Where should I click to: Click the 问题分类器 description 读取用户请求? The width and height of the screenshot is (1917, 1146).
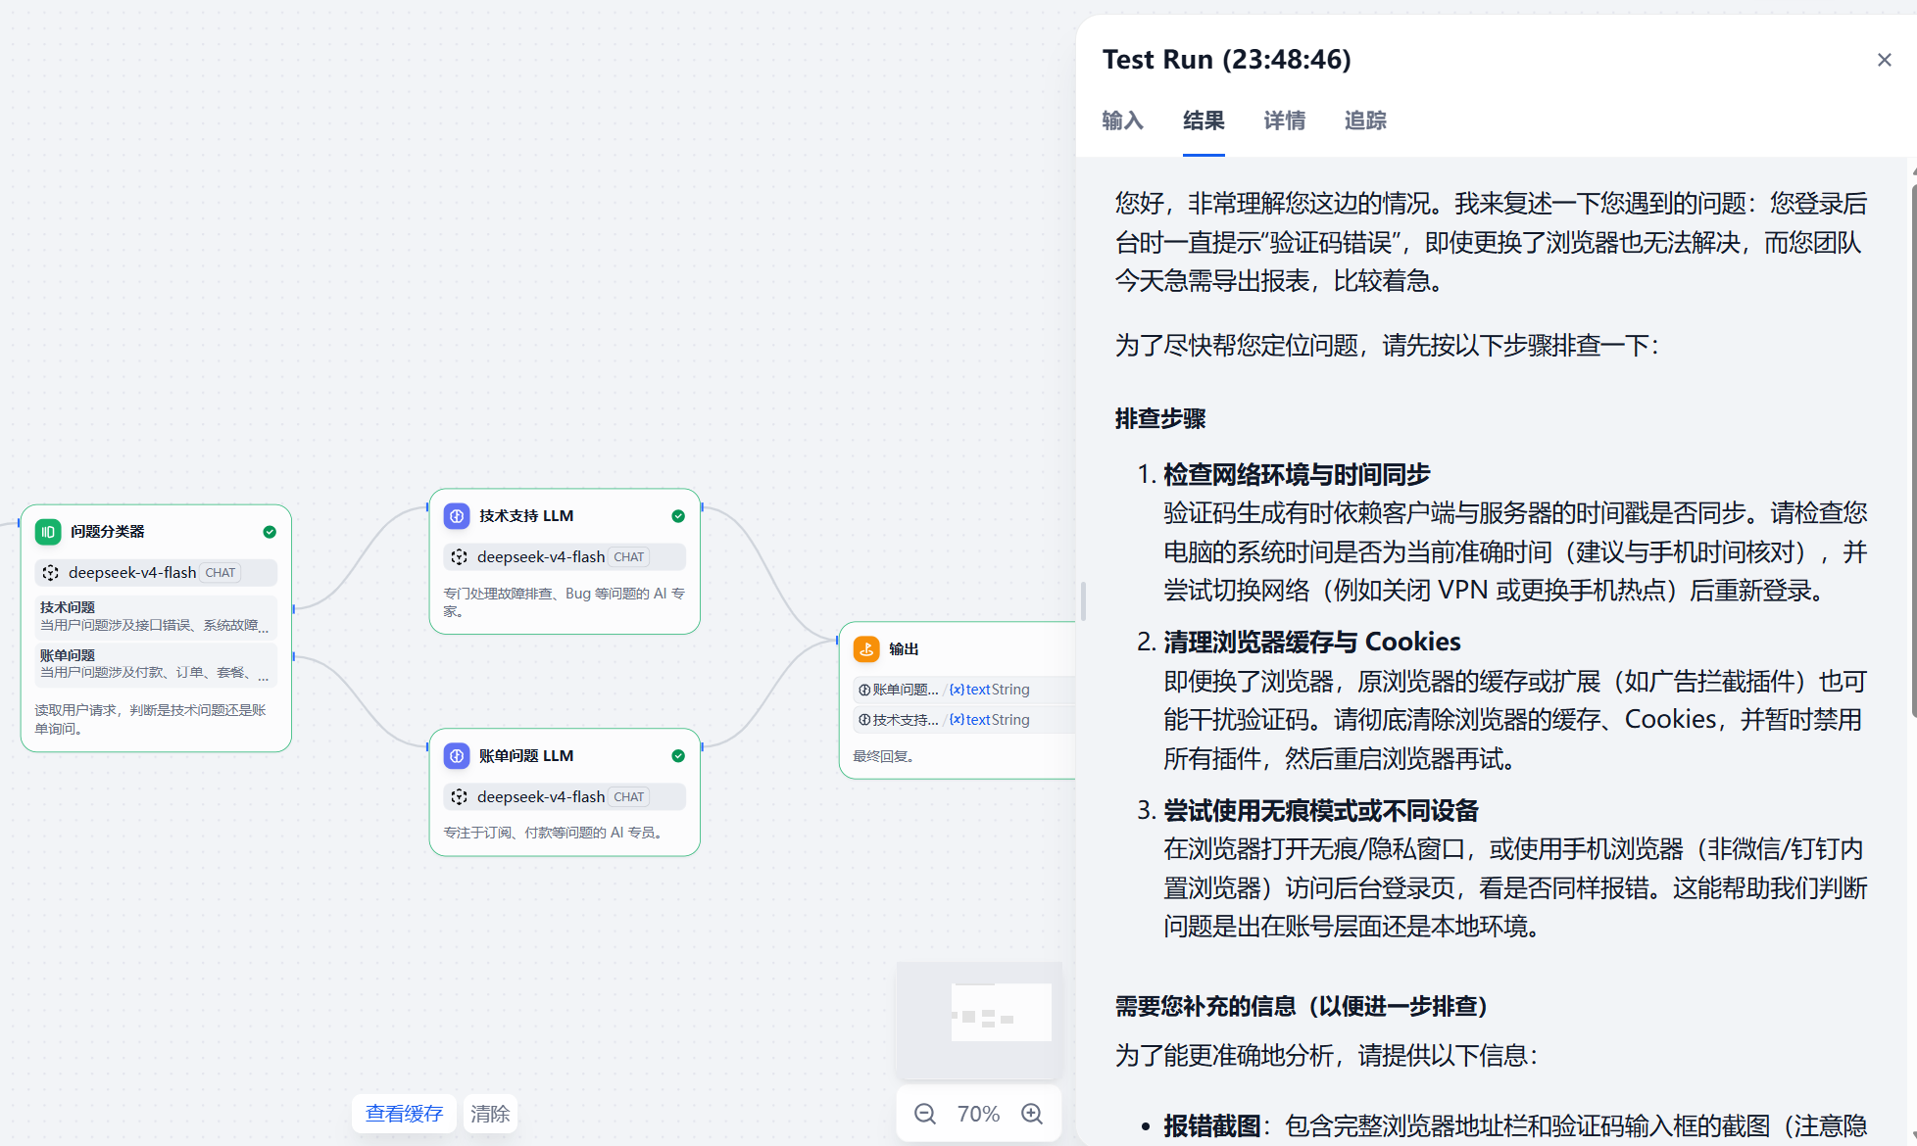pos(151,719)
